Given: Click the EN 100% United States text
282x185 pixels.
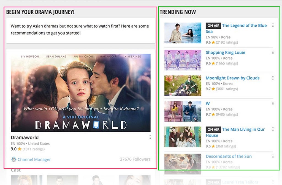Looking at the screenshot, I should (x=30, y=144).
